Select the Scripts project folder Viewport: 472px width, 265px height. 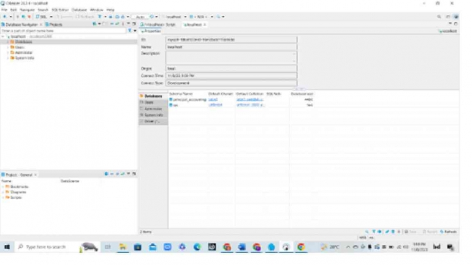16,198
